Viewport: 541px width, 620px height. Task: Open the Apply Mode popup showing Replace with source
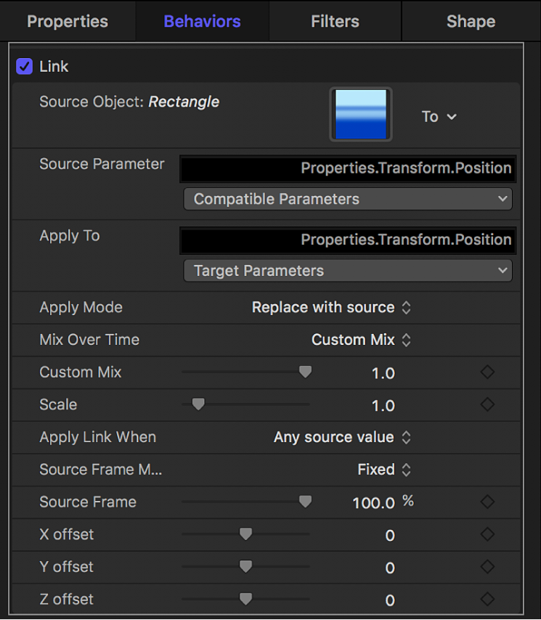click(x=332, y=307)
